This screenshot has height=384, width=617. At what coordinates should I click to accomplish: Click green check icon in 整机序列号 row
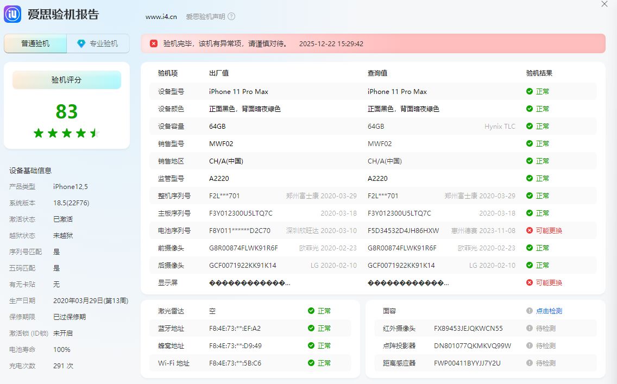click(529, 196)
